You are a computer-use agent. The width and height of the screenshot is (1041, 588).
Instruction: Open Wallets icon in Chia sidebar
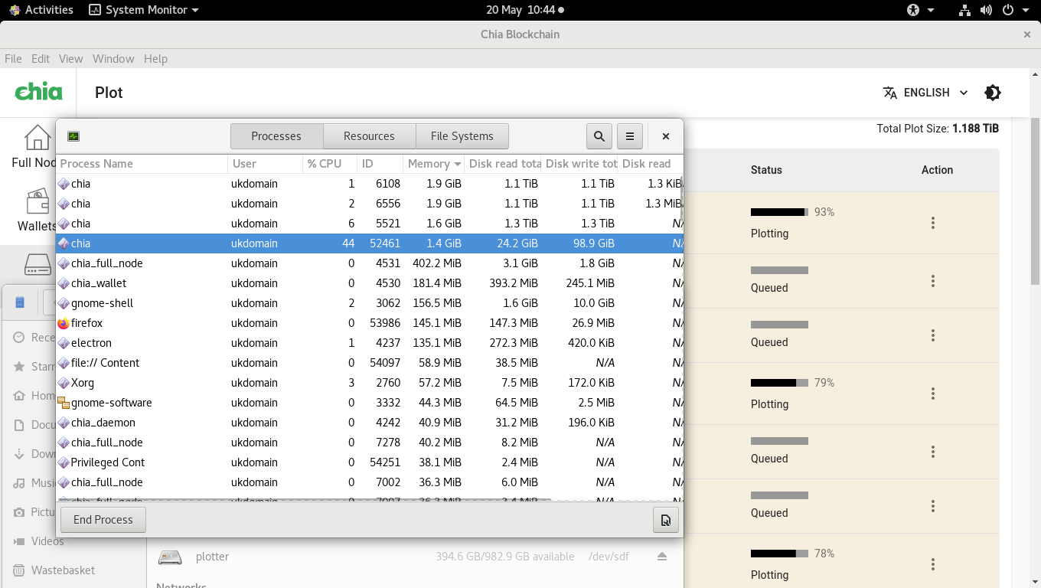tap(38, 202)
